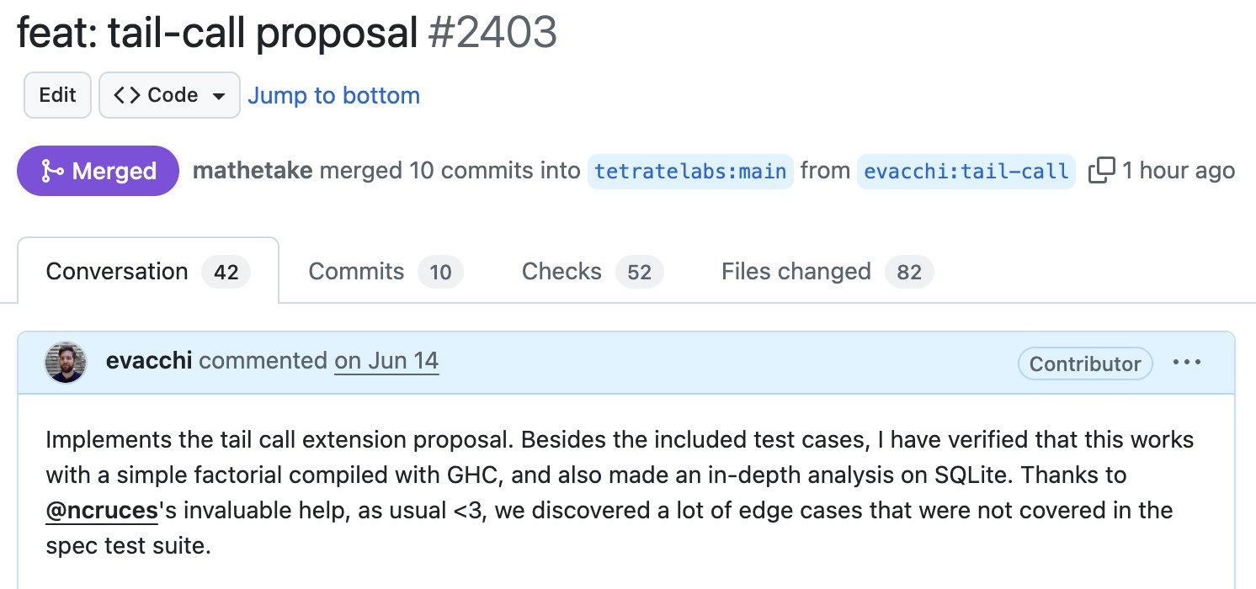Follow the Jump to bottom link
This screenshot has width=1256, height=589.
333,95
